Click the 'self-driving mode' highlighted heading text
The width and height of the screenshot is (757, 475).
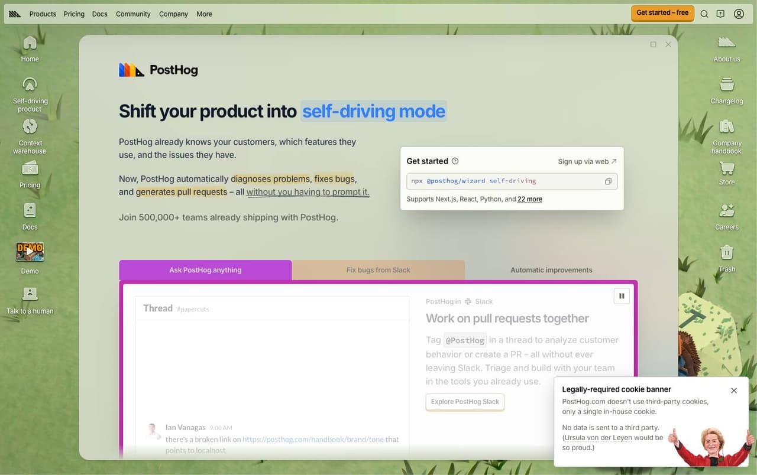coord(374,111)
